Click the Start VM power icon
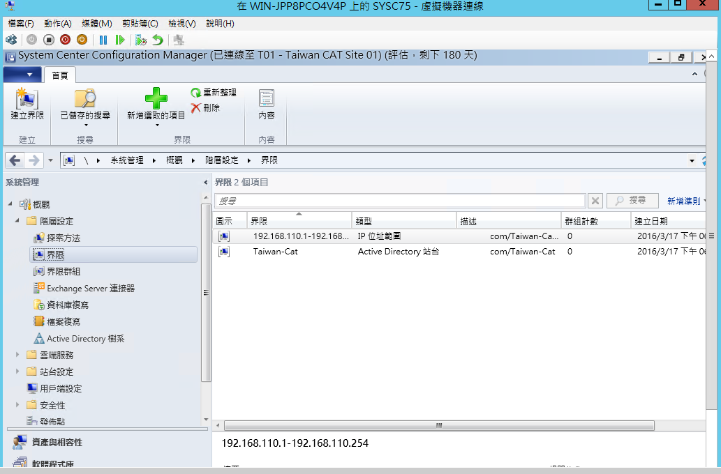 (x=31, y=40)
